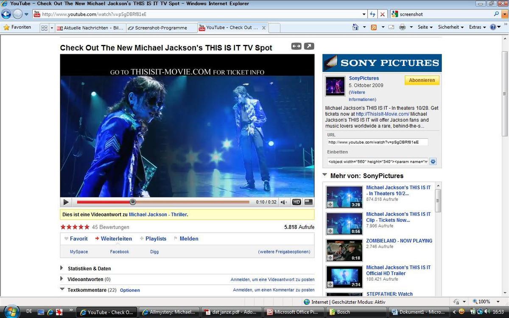Share the video to MySpace

[x=79, y=252]
